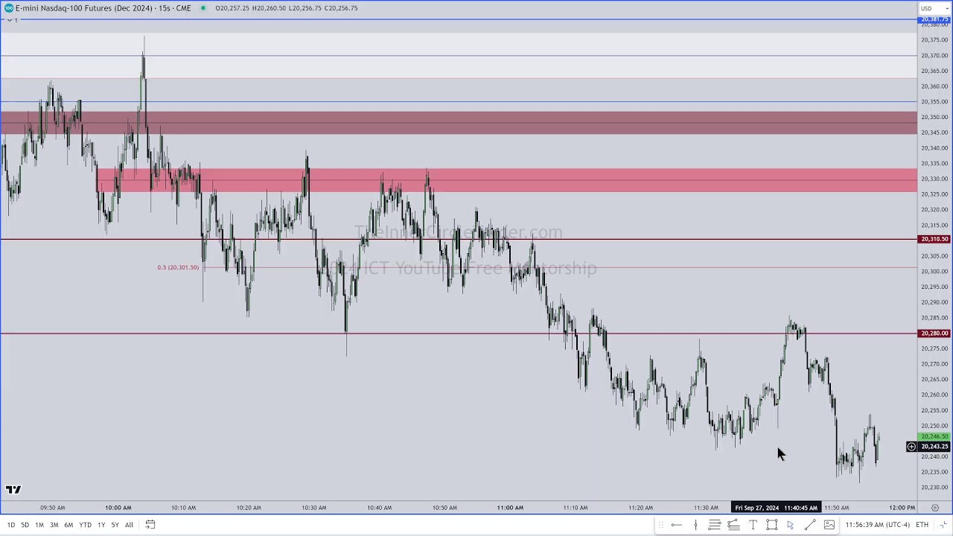Open the go-to-date calendar icon

pyautogui.click(x=150, y=525)
